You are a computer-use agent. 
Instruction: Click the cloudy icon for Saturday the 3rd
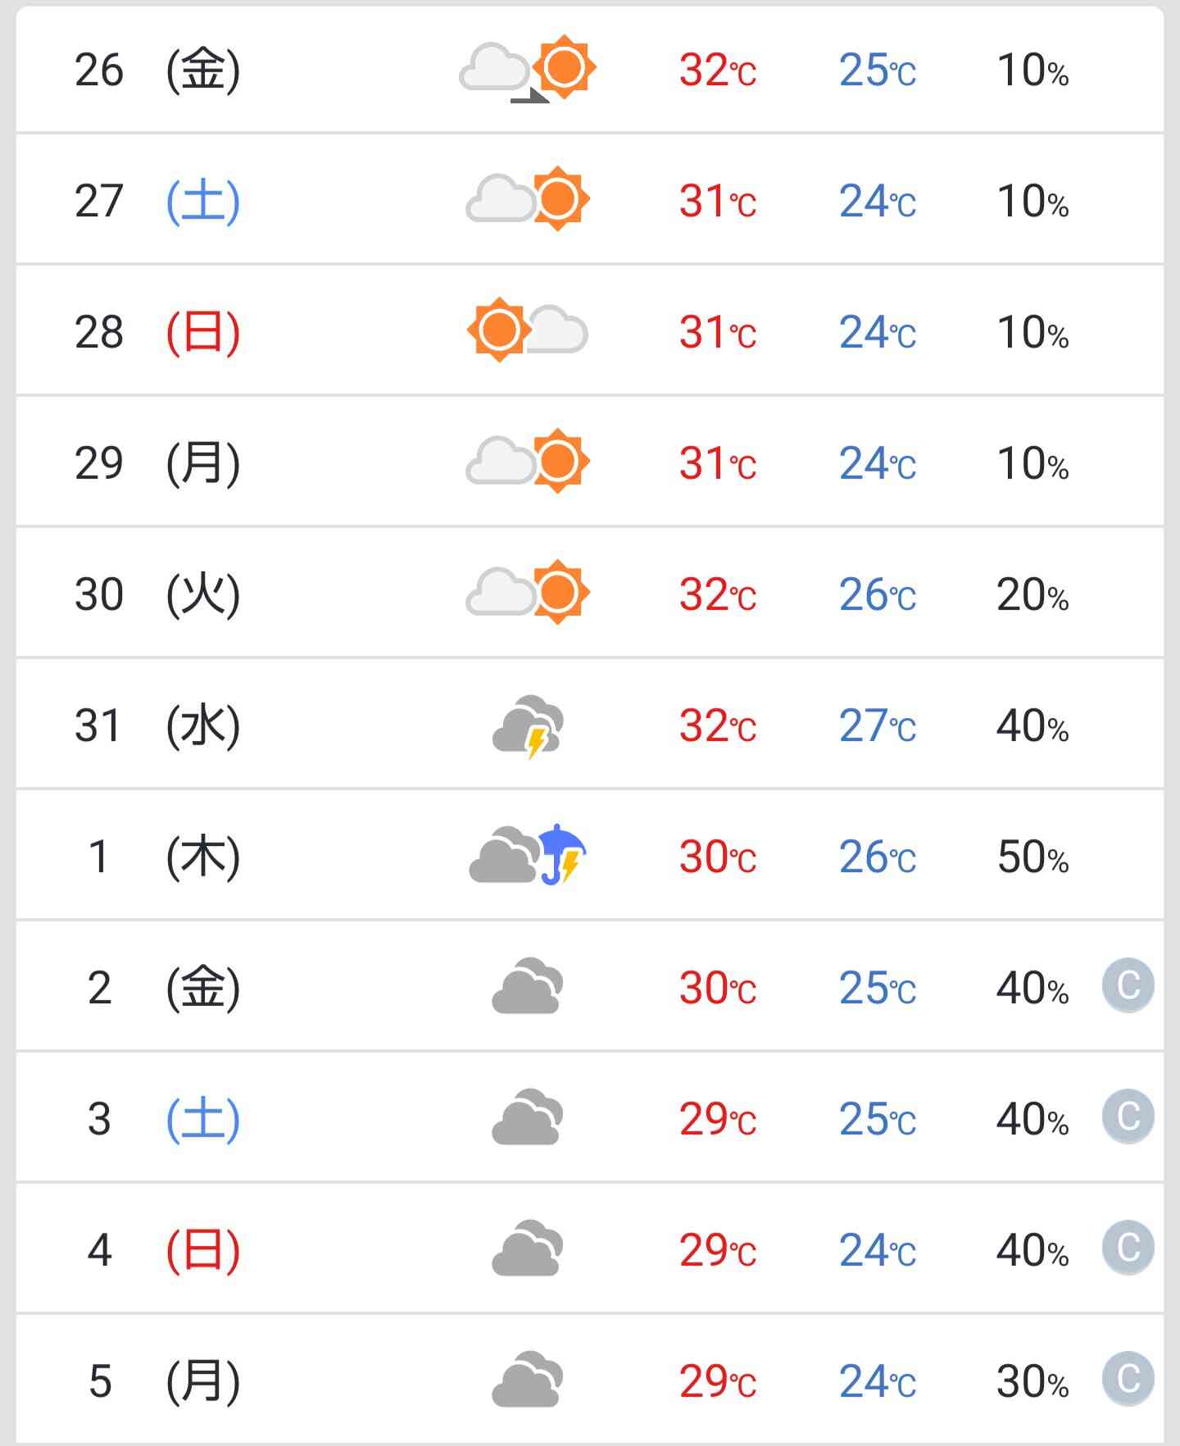tap(528, 1117)
